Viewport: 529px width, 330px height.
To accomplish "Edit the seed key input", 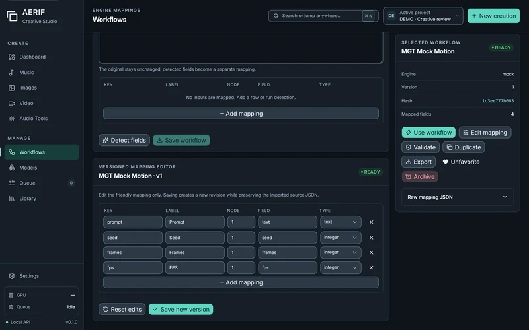I will point(133,238).
